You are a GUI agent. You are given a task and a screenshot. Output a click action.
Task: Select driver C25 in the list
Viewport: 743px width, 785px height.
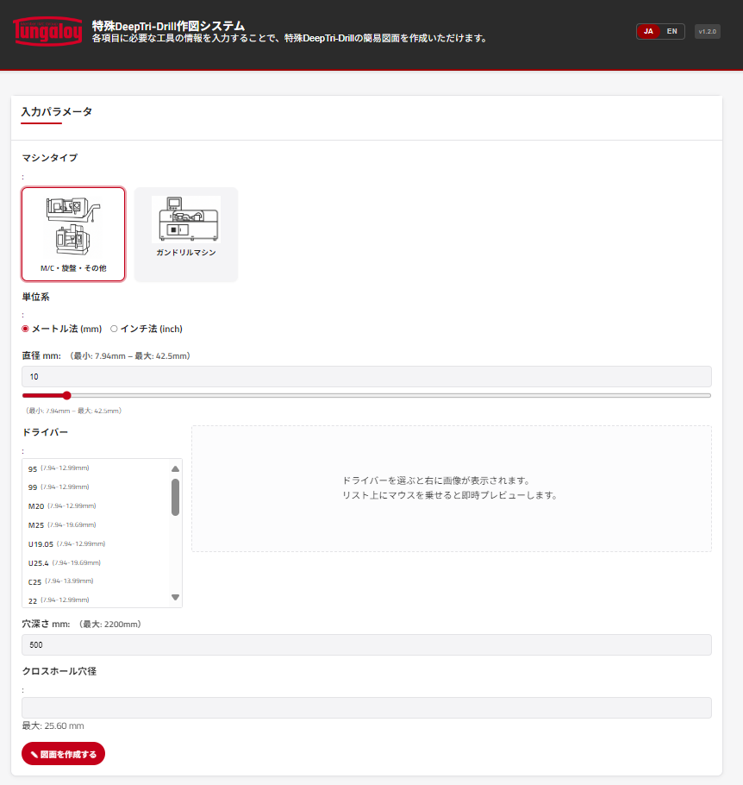96,581
